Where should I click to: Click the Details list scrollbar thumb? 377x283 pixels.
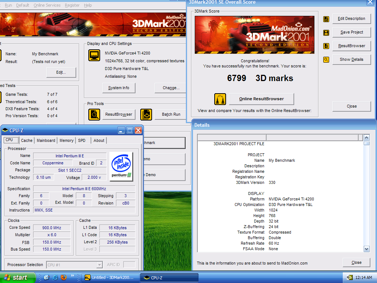[366, 143]
